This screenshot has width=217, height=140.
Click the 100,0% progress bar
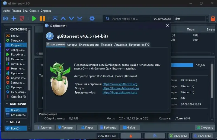(182, 65)
